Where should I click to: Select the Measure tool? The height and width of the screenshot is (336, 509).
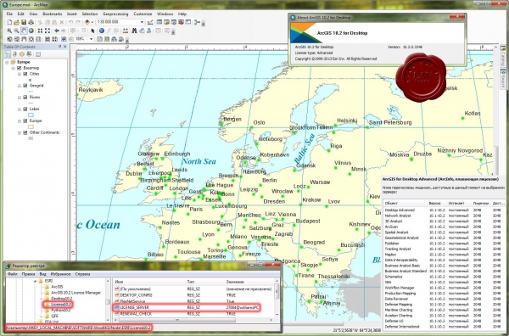click(125, 31)
